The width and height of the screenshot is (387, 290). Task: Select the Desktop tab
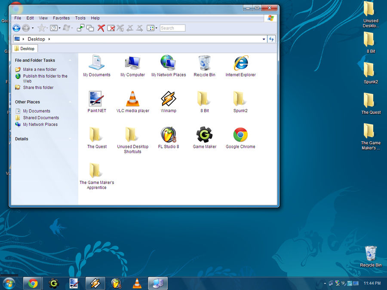pos(25,49)
